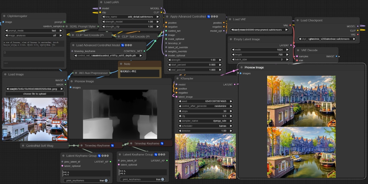
Task: Open the scheduler selector showing karras
Action: 205,126
